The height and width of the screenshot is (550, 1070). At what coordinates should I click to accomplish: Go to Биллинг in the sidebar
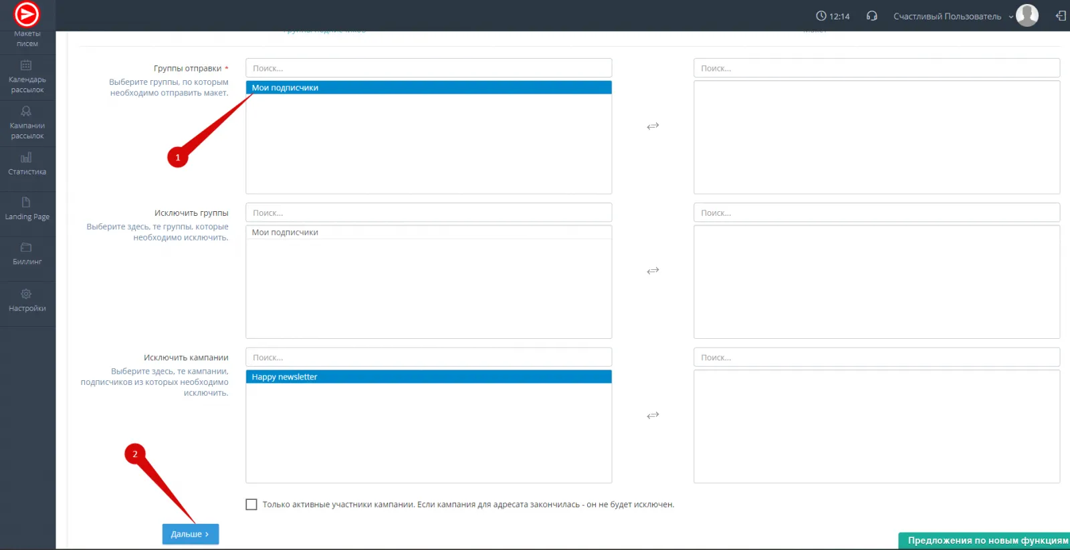tap(27, 253)
